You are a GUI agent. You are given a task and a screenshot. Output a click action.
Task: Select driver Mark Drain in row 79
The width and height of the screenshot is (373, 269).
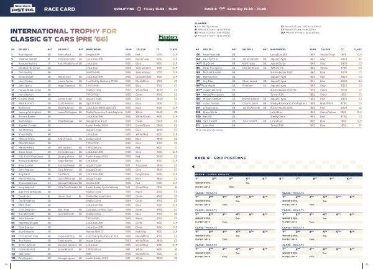pyautogui.click(x=25, y=205)
